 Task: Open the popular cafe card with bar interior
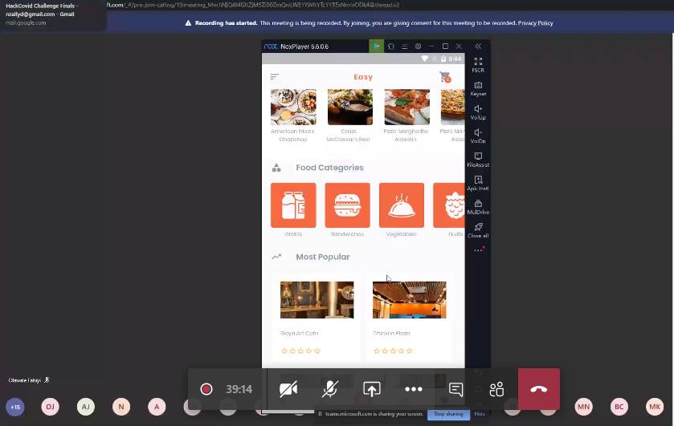(317, 300)
